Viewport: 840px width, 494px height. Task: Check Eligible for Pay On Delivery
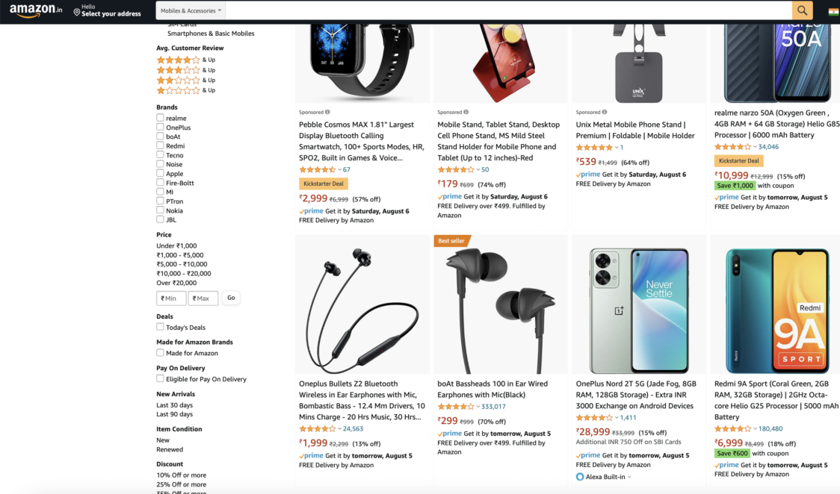pos(160,378)
